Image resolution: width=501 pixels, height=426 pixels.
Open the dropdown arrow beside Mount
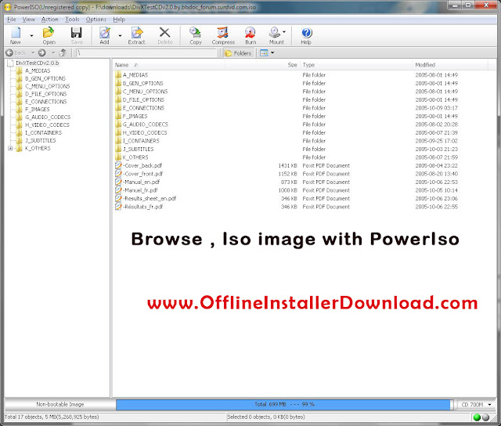[284, 31]
